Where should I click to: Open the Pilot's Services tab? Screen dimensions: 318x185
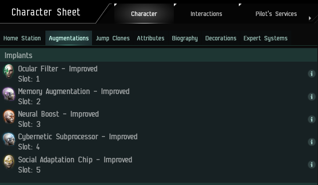(276, 14)
